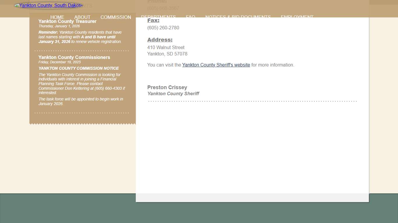The height and width of the screenshot is (223, 398).
Task: Click the FAQ navigation item
Action: (x=191, y=17)
